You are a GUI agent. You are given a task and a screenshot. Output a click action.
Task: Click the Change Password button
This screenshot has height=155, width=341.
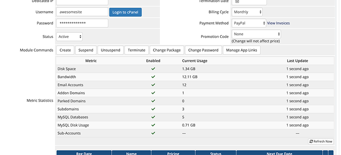click(203, 50)
